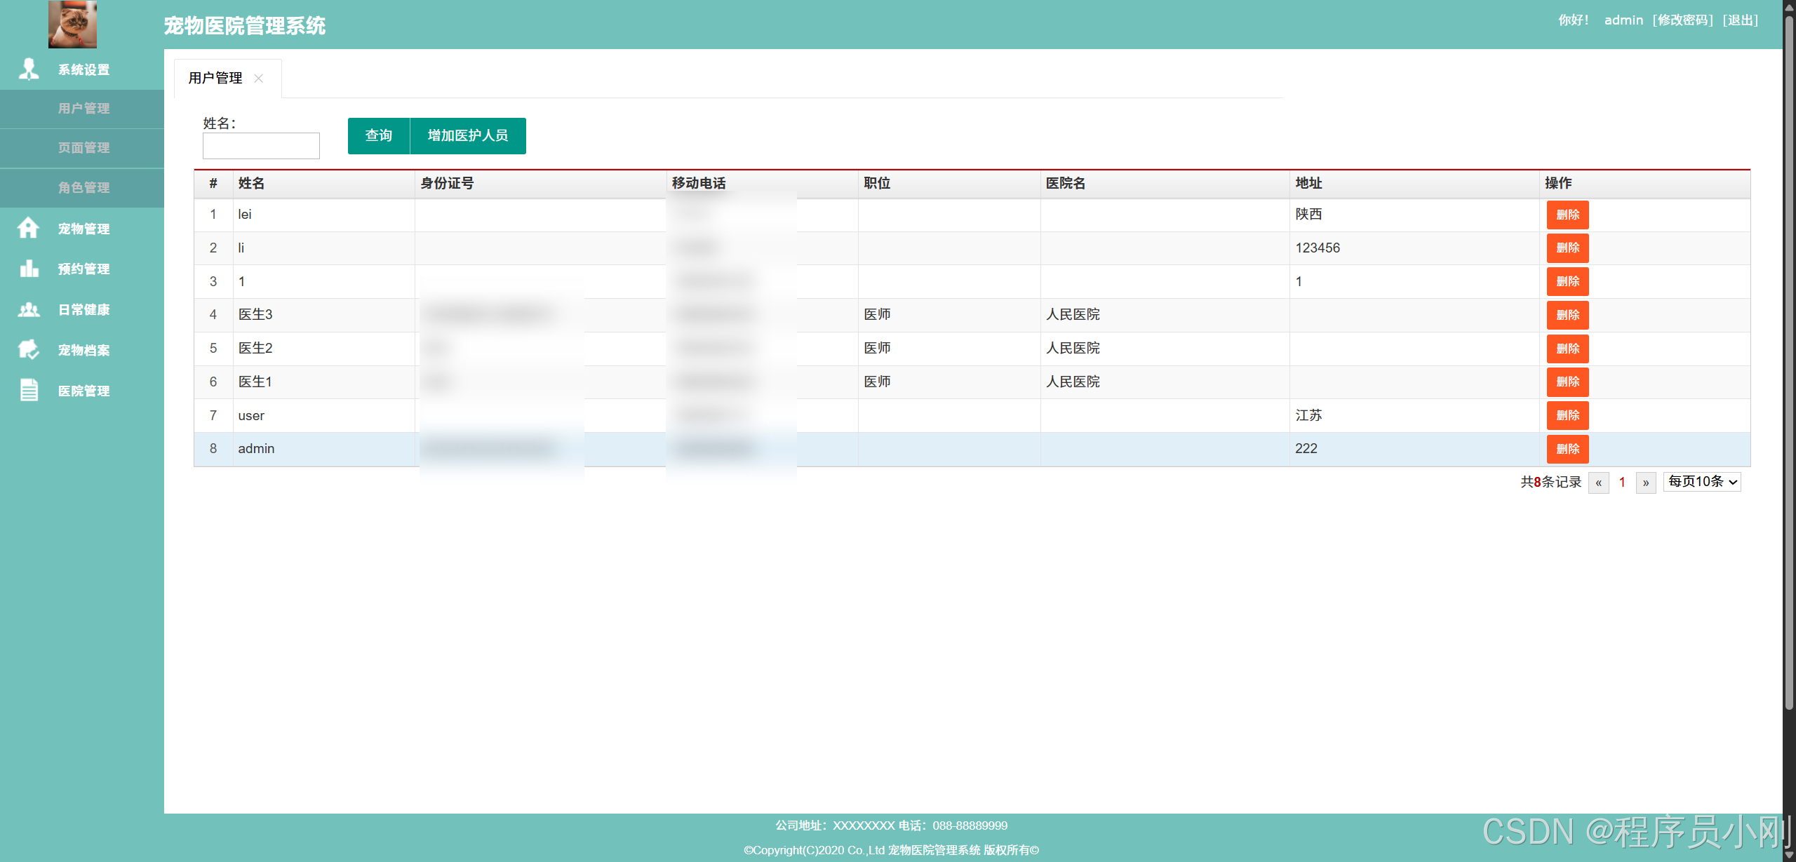
Task: Click the 修改密码 link in header
Action: pyautogui.click(x=1683, y=20)
